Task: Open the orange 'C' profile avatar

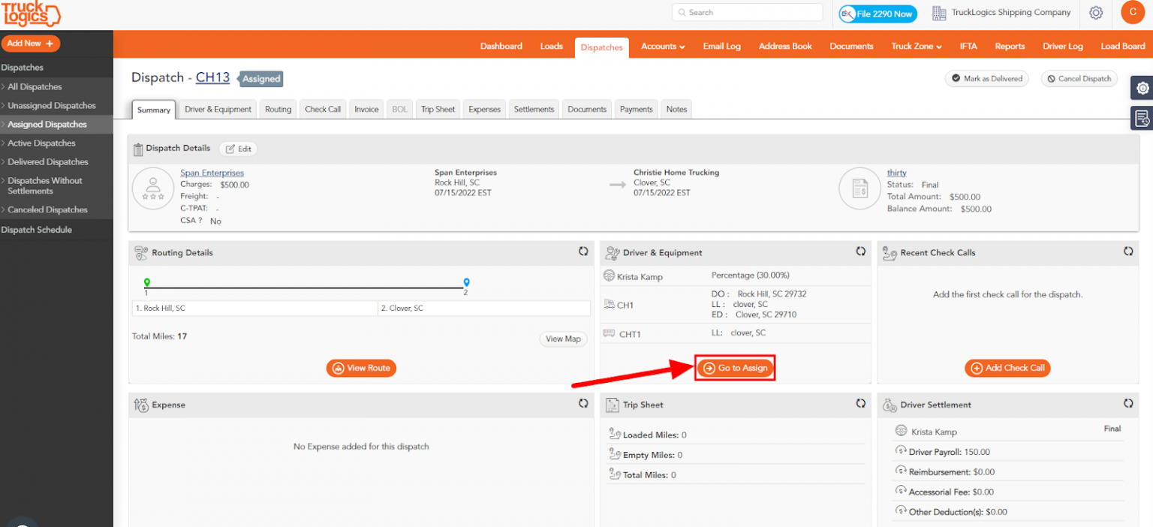Action: tap(1133, 13)
